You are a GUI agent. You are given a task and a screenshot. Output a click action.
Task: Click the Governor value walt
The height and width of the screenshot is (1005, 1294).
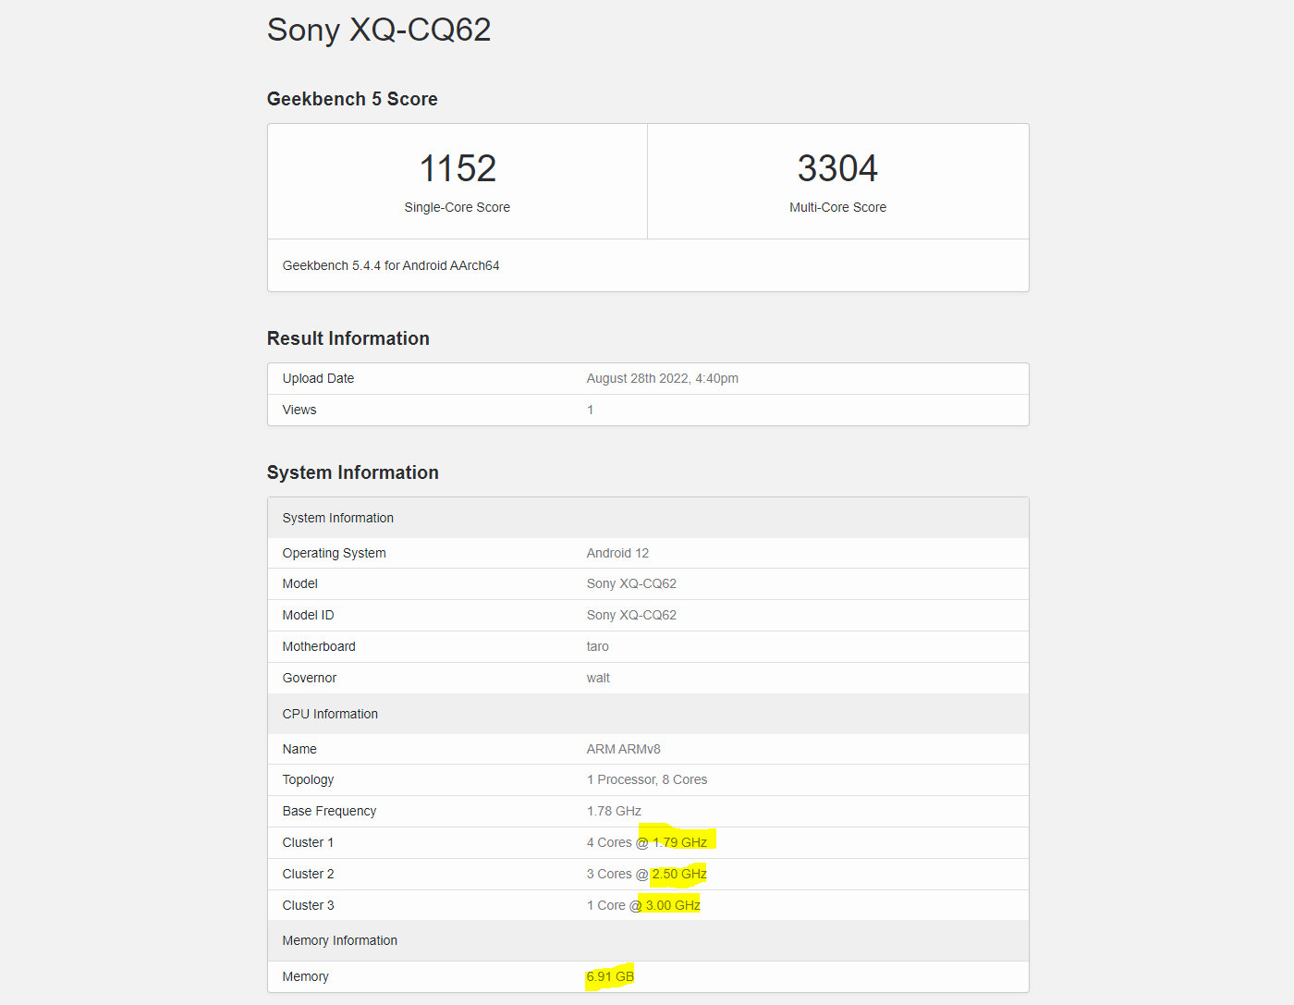click(x=598, y=678)
